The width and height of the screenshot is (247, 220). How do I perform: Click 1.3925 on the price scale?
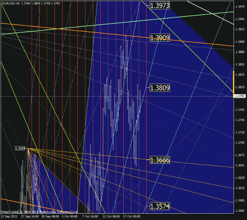(x=240, y=29)
